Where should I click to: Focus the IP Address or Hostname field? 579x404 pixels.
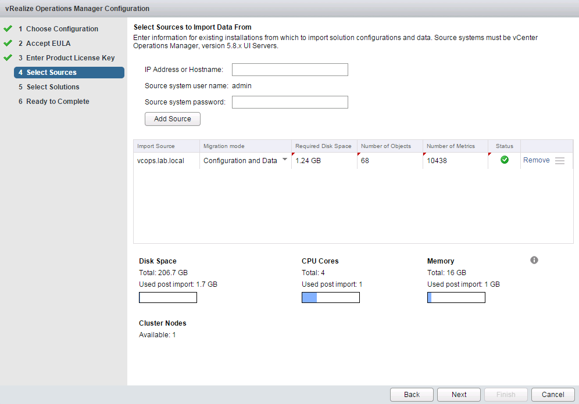pos(289,70)
